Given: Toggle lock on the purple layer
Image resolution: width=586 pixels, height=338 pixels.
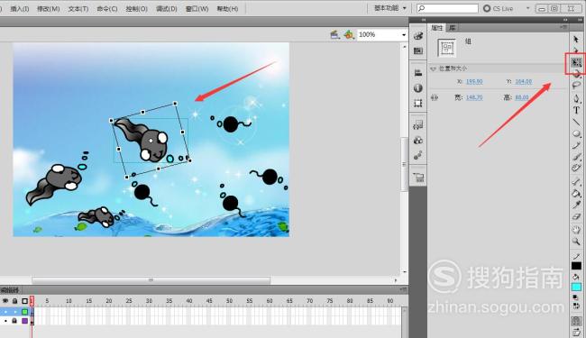Looking at the screenshot, I should [x=14, y=321].
